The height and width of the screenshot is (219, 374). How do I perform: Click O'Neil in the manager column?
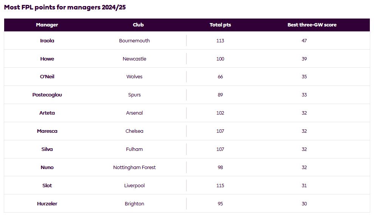click(47, 76)
